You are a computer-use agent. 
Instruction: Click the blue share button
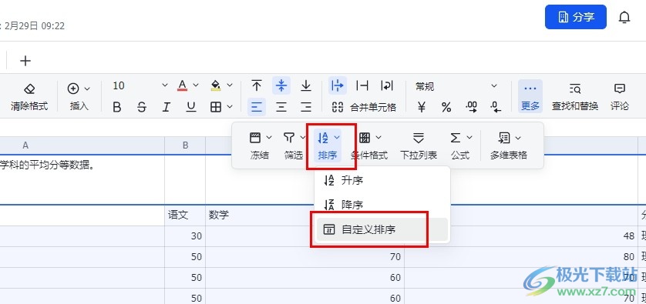click(x=576, y=17)
